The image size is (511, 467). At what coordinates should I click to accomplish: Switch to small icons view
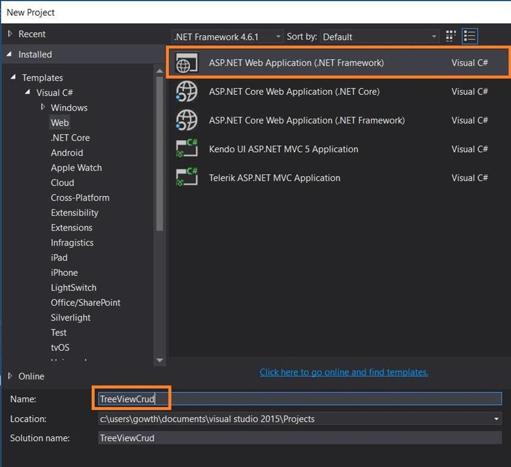point(451,36)
